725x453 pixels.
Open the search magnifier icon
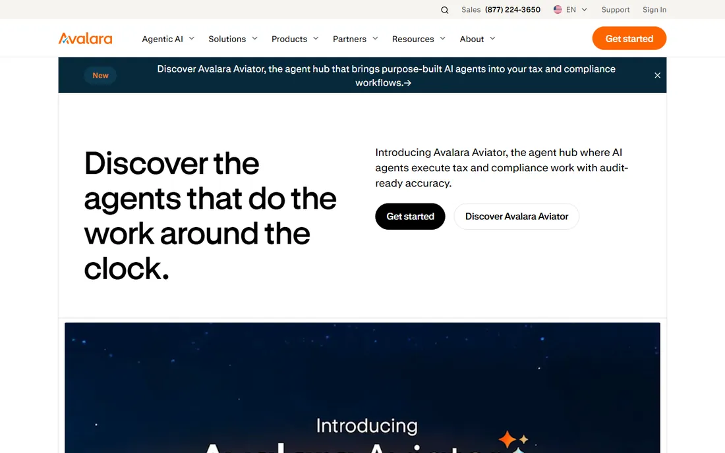[444, 10]
